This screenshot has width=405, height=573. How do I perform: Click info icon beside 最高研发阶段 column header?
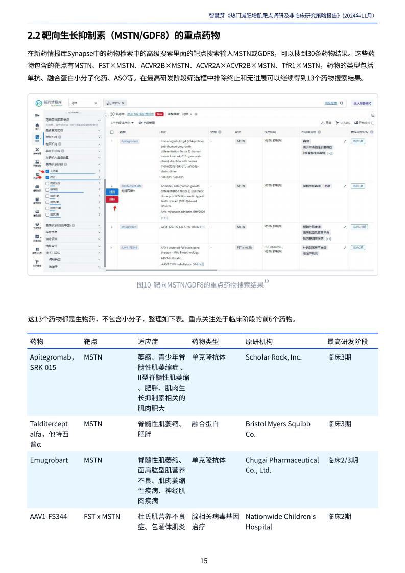pos(372,132)
